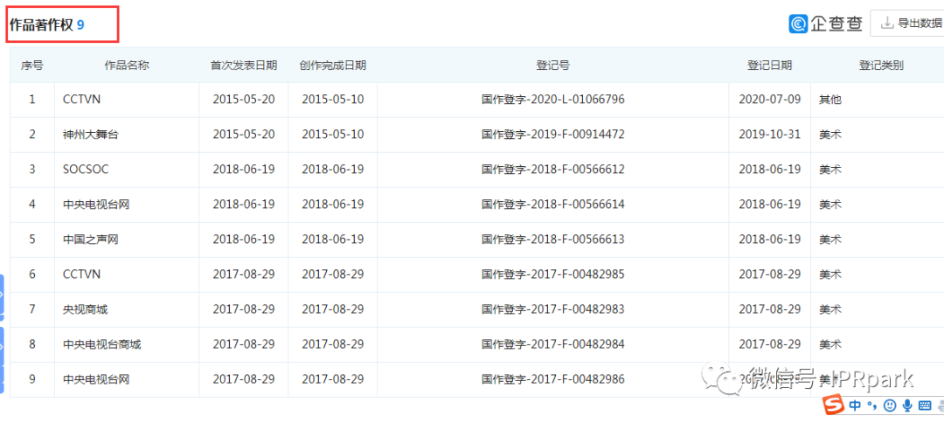Click first-publication date 2017-08-29 in 央视商城 row
The image size is (944, 423).
click(x=244, y=309)
